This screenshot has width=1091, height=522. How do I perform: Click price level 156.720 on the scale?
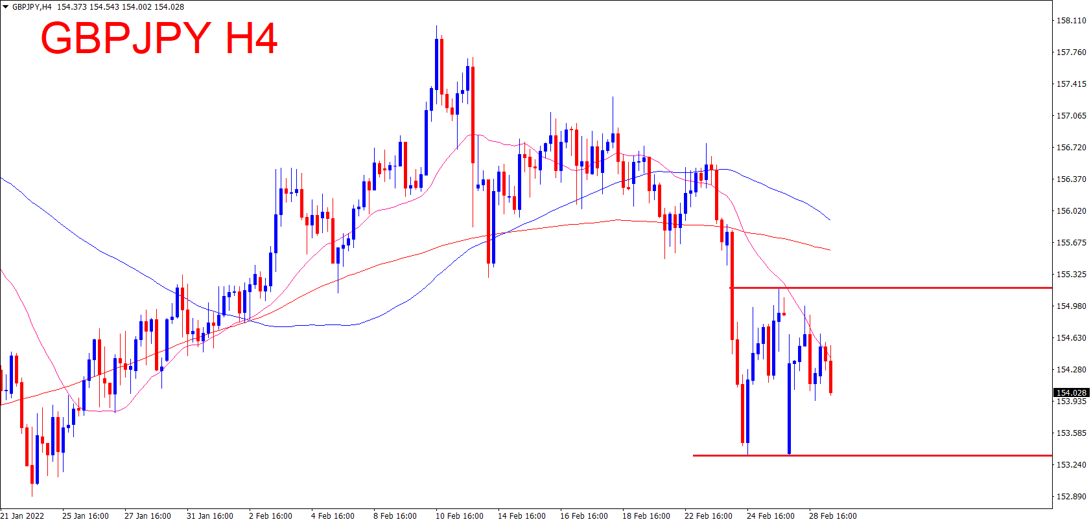tap(1072, 148)
